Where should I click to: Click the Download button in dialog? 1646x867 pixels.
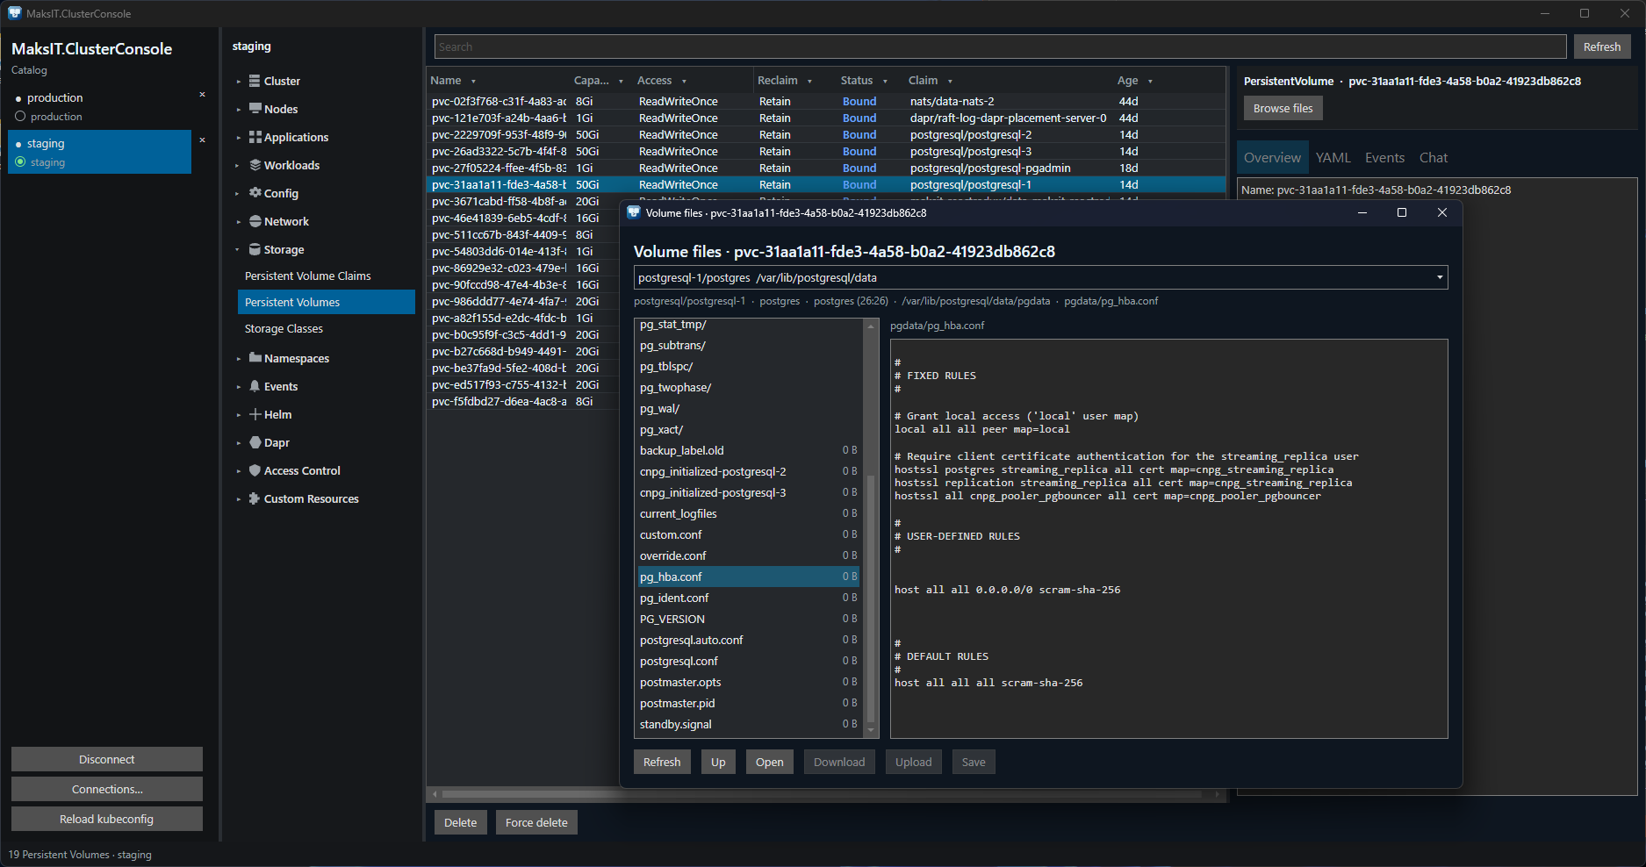(839, 762)
